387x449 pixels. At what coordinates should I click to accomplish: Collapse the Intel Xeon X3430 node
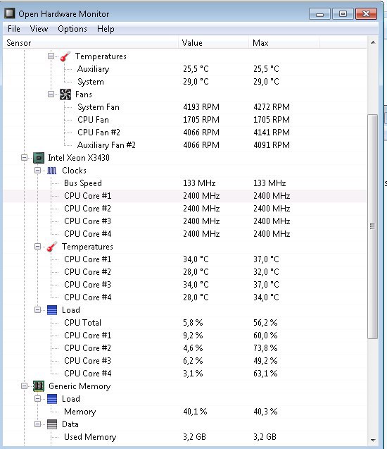click(25, 157)
